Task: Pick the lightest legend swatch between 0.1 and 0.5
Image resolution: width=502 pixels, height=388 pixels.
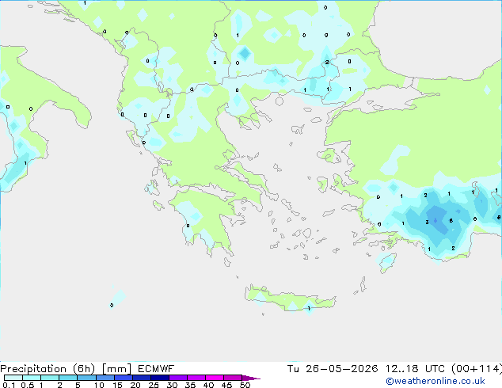Action: point(13,378)
